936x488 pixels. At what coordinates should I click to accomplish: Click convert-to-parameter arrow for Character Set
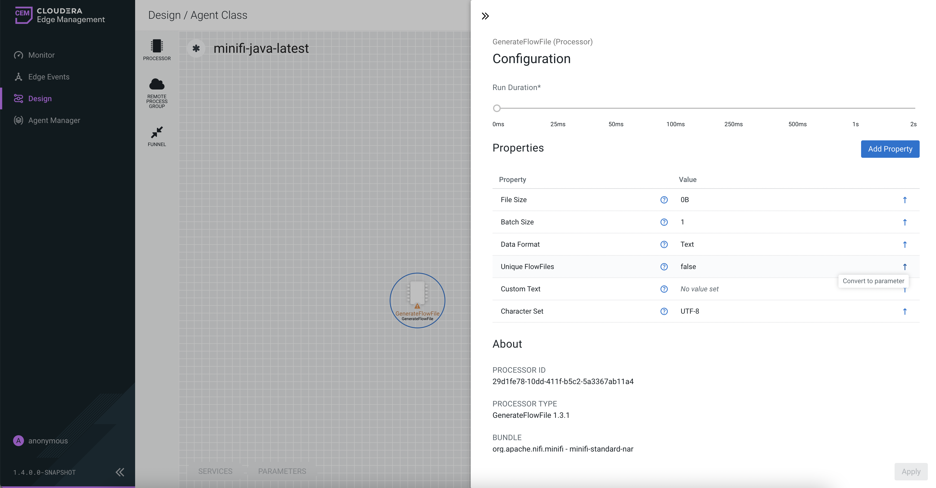(905, 311)
